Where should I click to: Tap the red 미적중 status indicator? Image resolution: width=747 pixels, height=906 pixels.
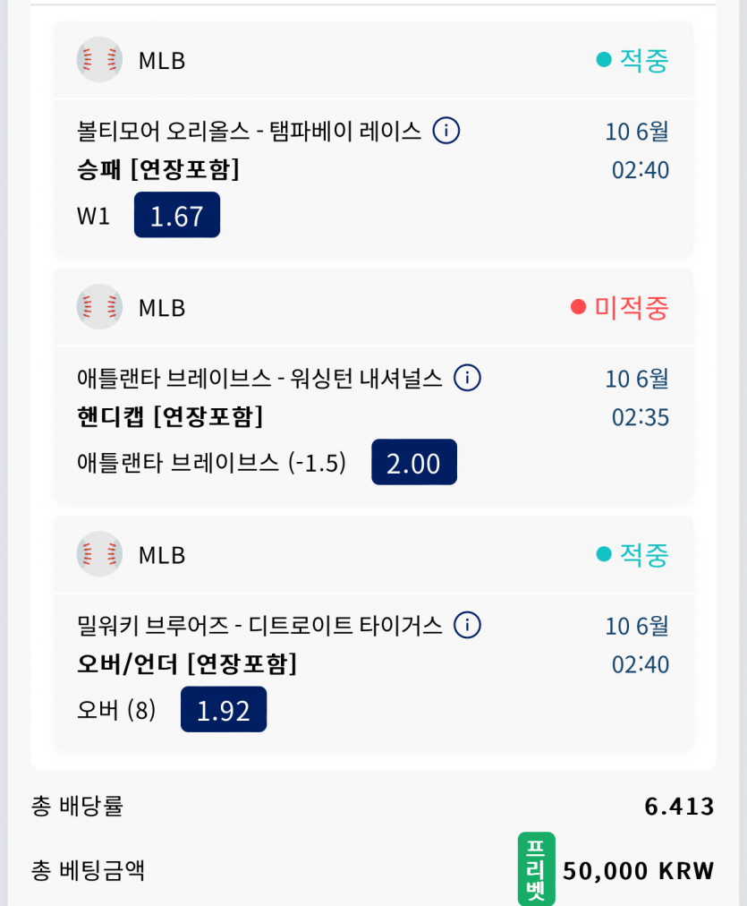click(619, 307)
